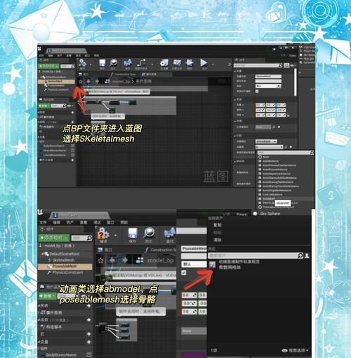Viewport: 351px width, 358px height.
Task: Expand toolbar overflow chevron in upper editor
Action: click(230, 64)
